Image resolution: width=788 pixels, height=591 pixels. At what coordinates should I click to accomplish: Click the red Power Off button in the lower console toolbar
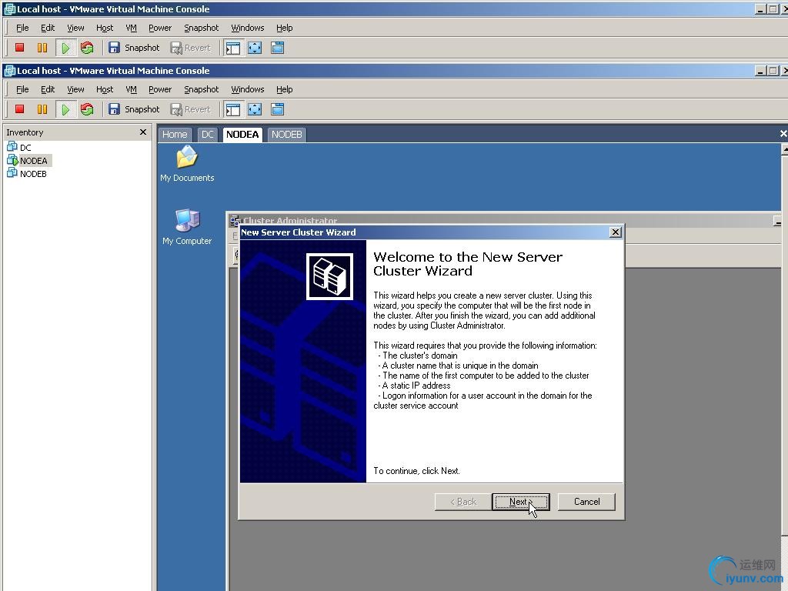click(x=19, y=109)
